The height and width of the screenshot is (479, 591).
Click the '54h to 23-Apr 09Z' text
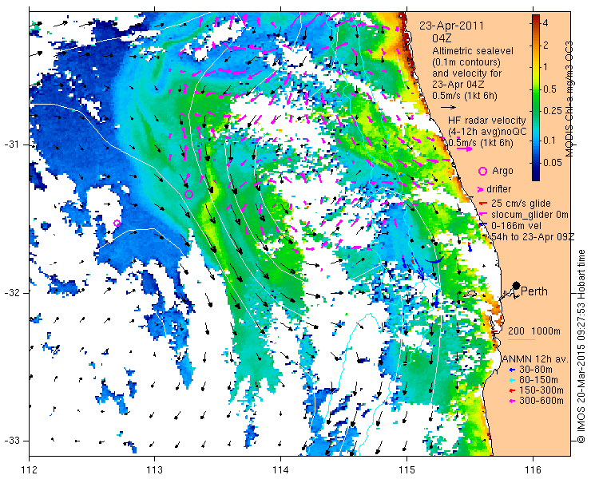533,236
